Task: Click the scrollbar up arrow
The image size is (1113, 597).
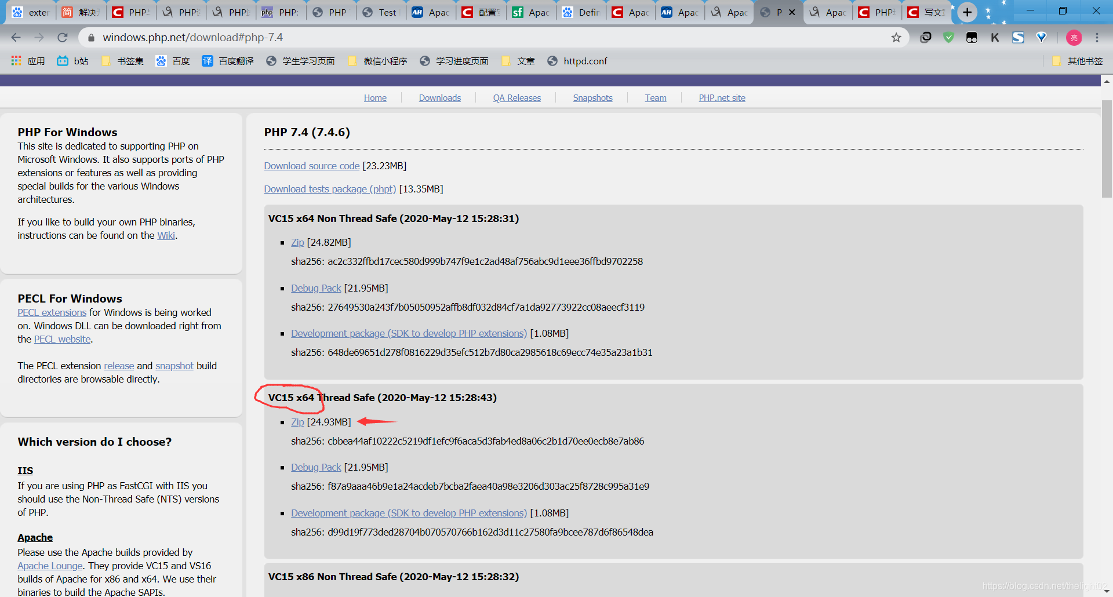Action: pyautogui.click(x=1107, y=81)
